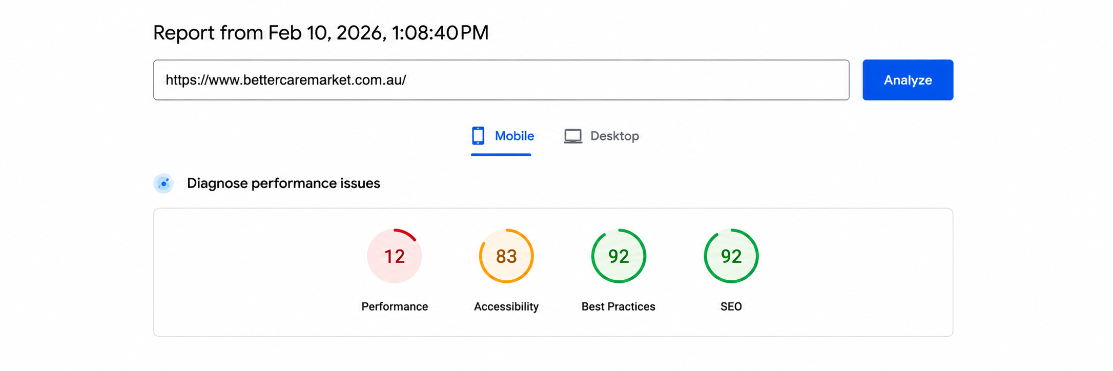
Task: Click the "SEO" label
Action: tap(731, 306)
